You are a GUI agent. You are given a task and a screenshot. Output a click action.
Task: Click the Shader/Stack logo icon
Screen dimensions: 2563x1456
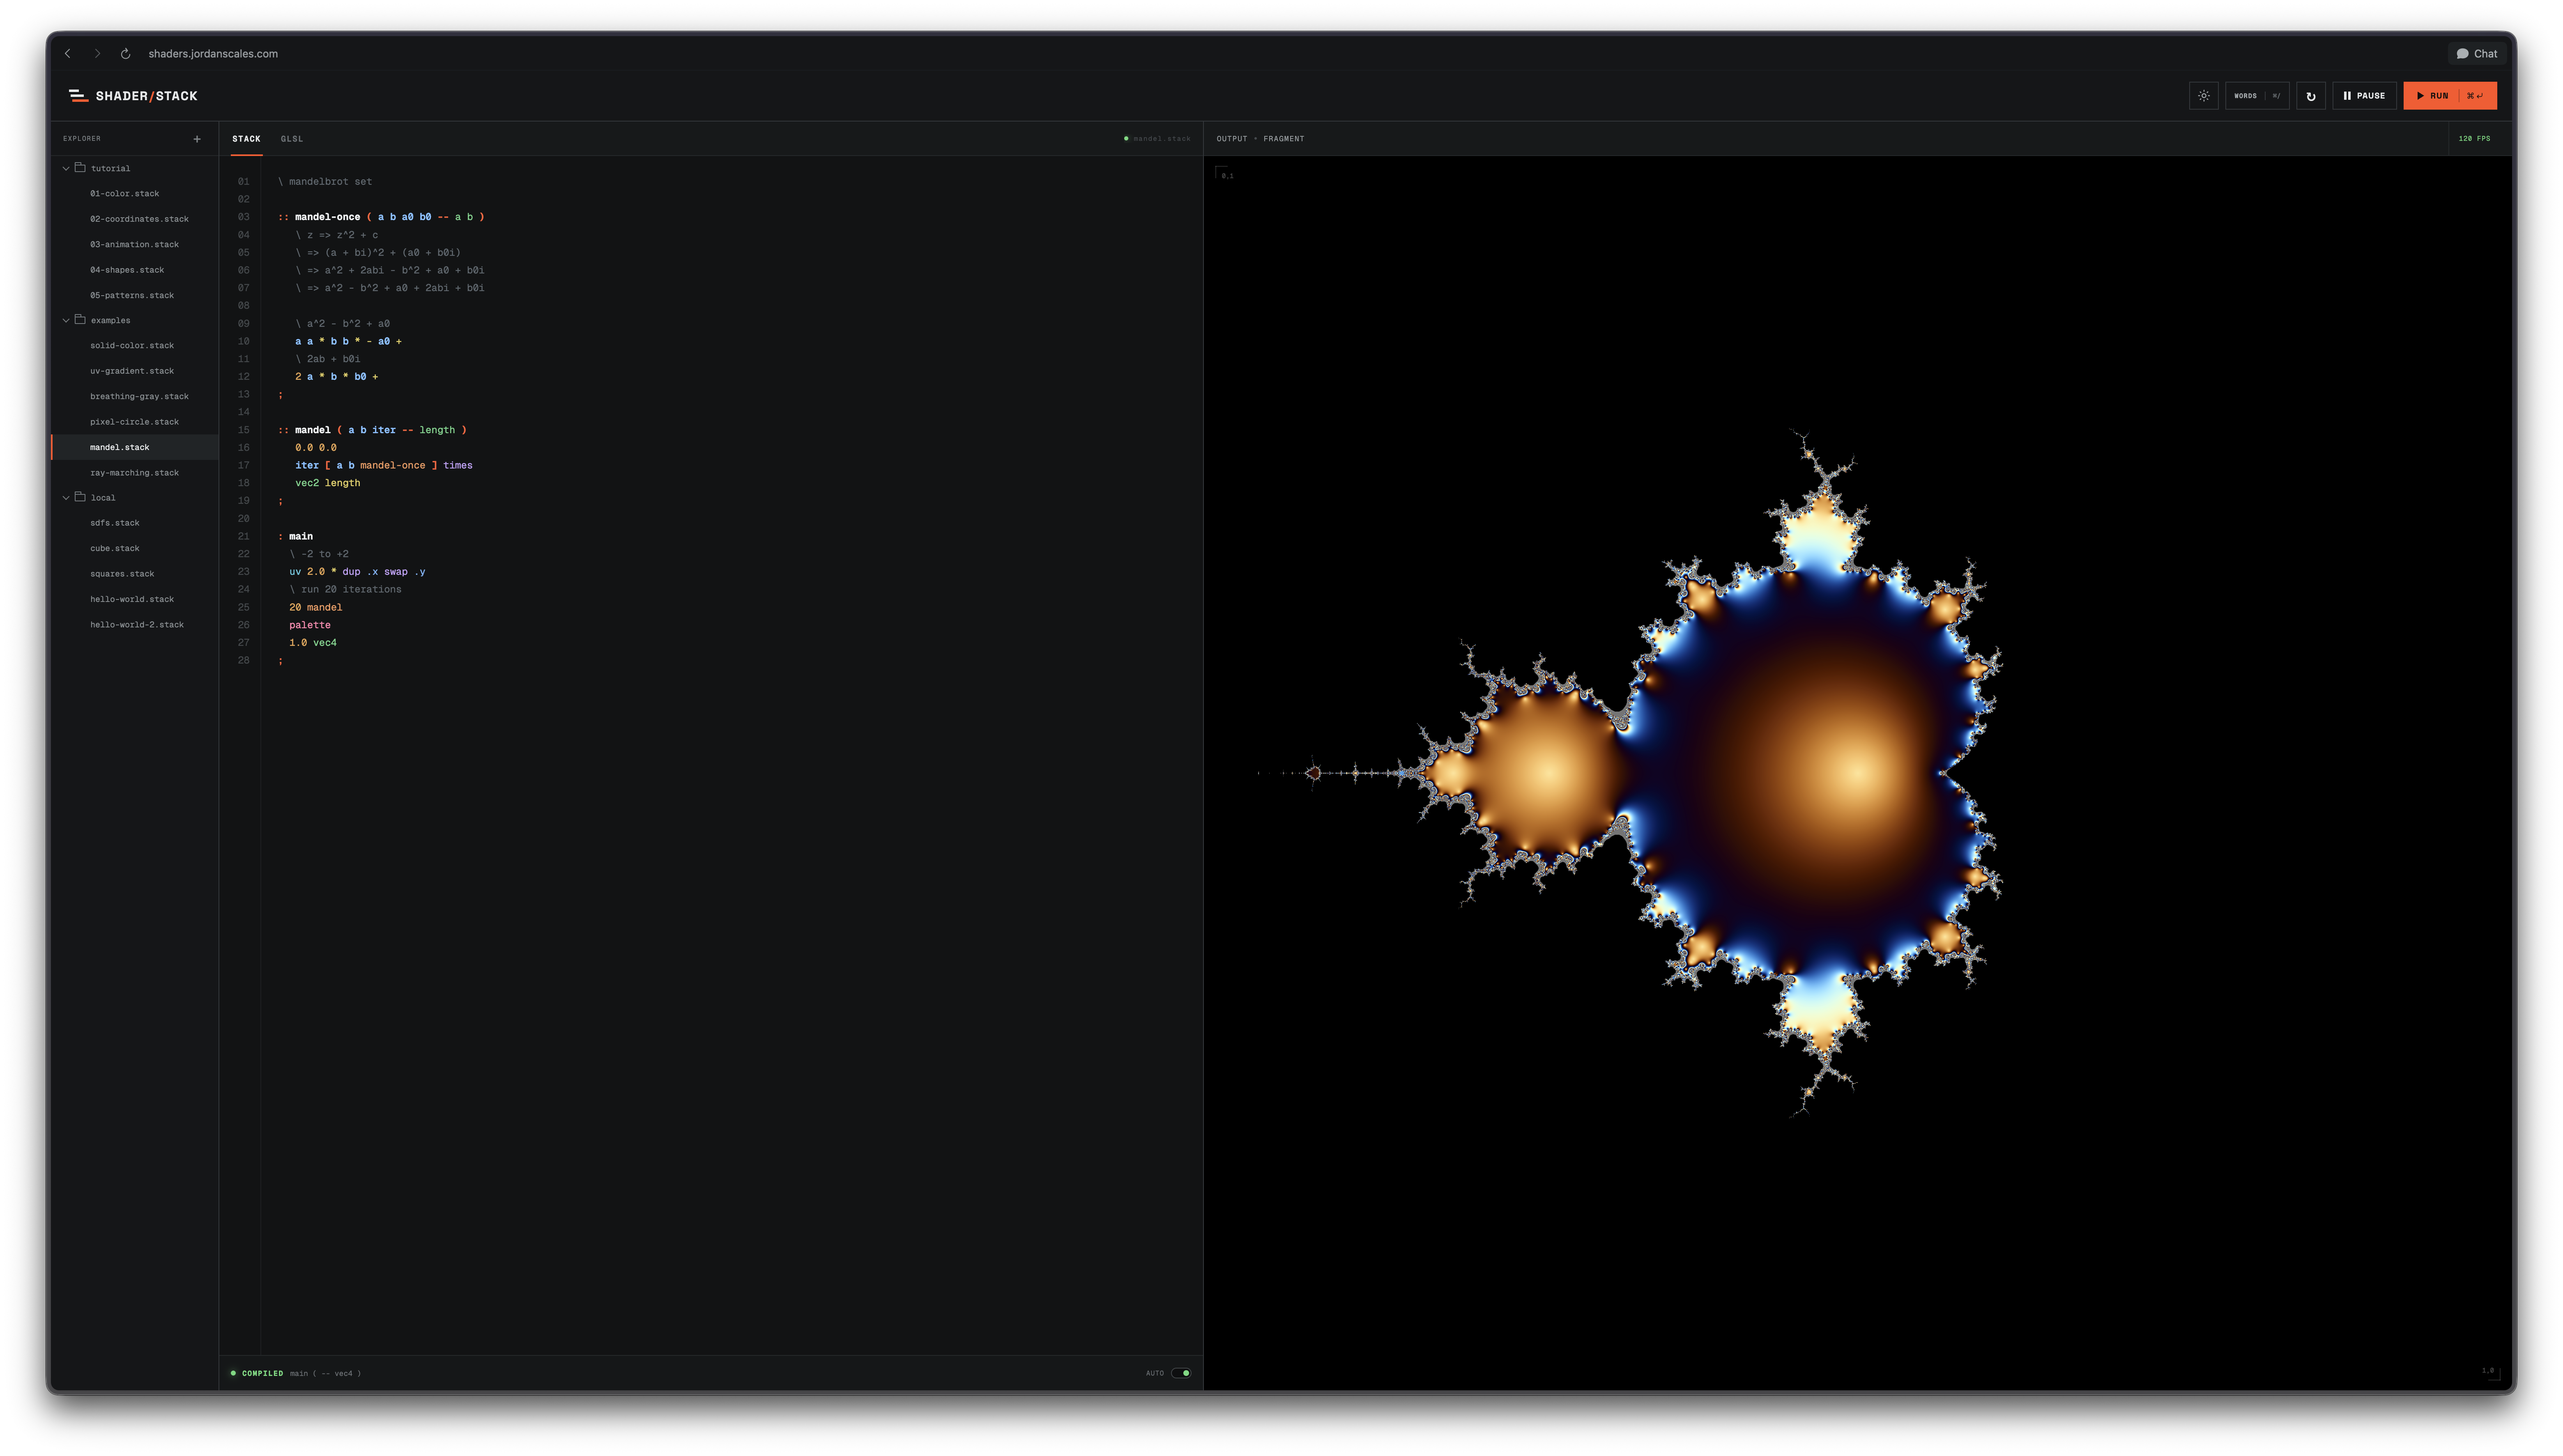point(78,96)
